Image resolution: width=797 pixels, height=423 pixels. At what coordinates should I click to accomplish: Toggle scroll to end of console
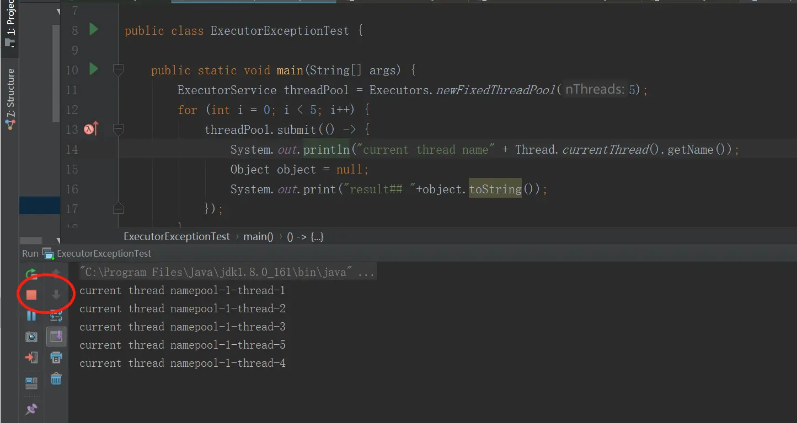(56, 336)
